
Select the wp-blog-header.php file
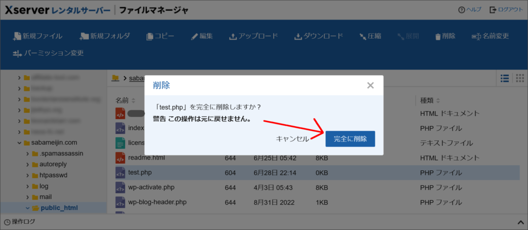(157, 202)
